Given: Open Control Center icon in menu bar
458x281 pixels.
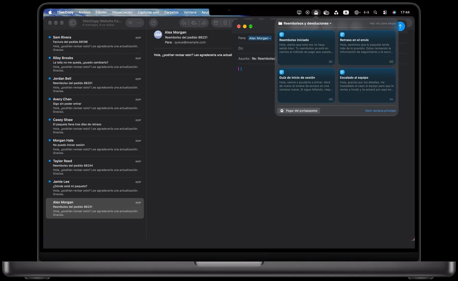Looking at the screenshot, I should coord(385,12).
